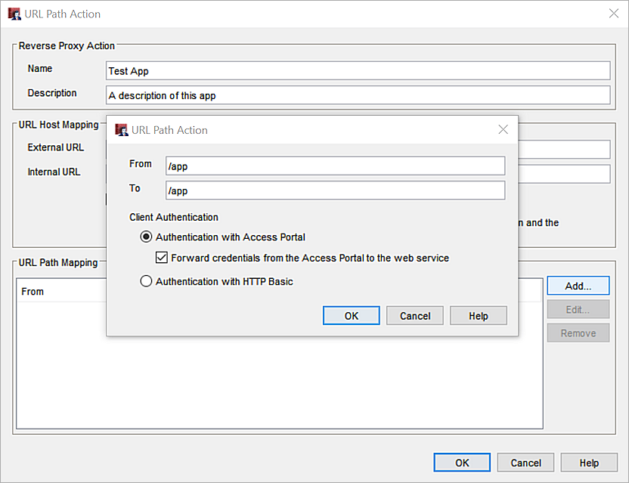Click the Description field in Reverse Proxy Action
Viewport: 629px width, 483px height.
point(358,95)
